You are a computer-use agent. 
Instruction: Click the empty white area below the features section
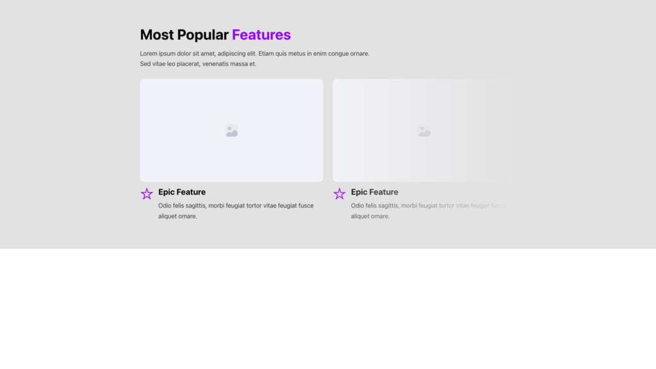point(328,307)
